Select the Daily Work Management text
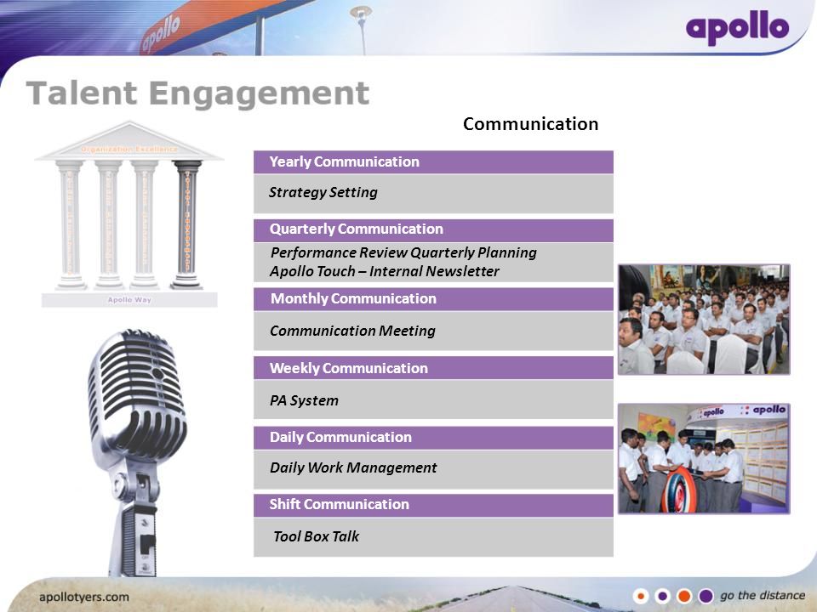 coord(353,467)
